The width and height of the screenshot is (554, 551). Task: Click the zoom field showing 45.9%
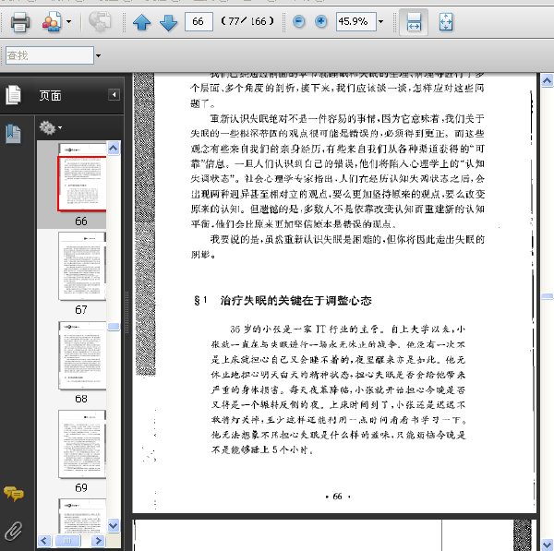[x=355, y=21]
